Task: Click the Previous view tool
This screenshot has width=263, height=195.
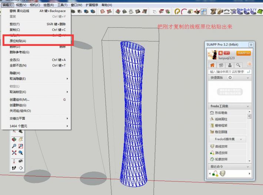Action: [x=21, y=152]
